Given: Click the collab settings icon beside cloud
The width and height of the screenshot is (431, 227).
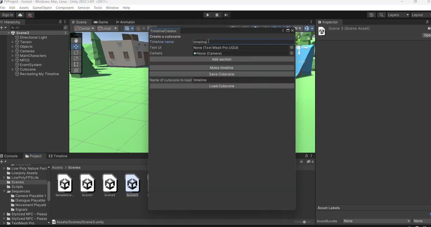Looking at the screenshot, I should [x=30, y=15].
